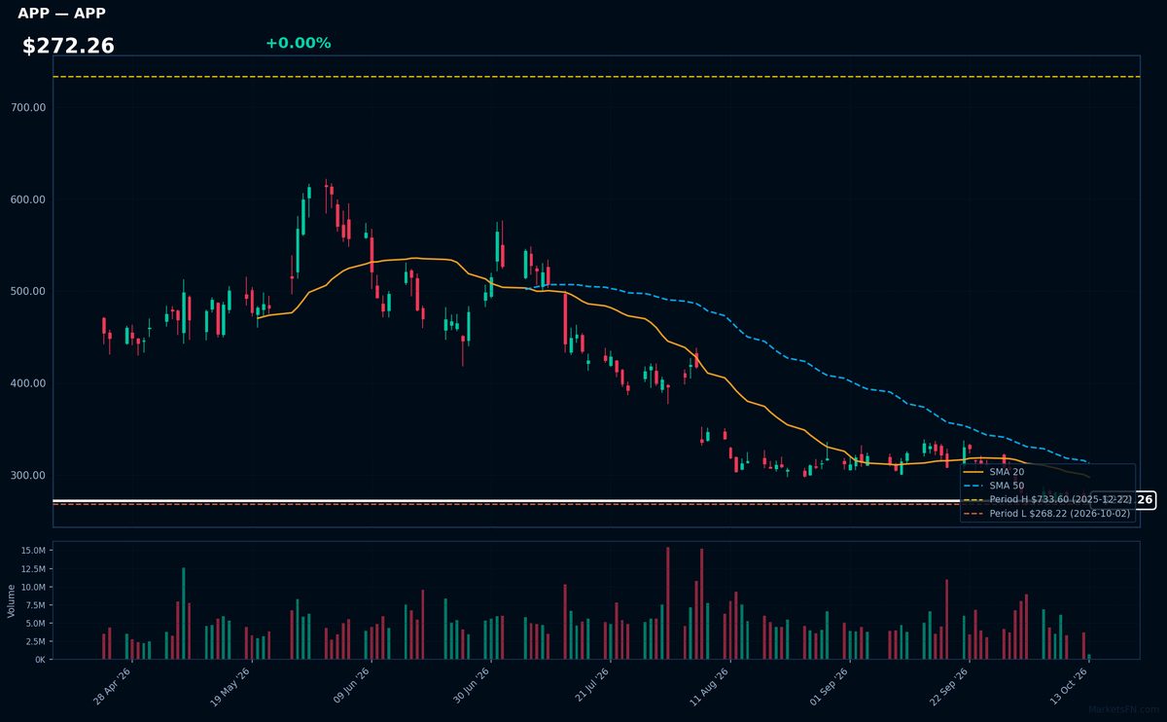Click the 7.5M volume axis label
The height and width of the screenshot is (722, 1167).
[35, 605]
